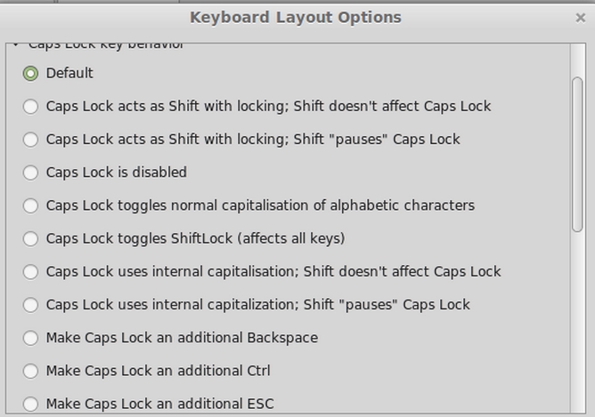The height and width of the screenshot is (417, 595).
Task: Select Caps Lock toggles ShiftLock option
Action: coord(31,238)
